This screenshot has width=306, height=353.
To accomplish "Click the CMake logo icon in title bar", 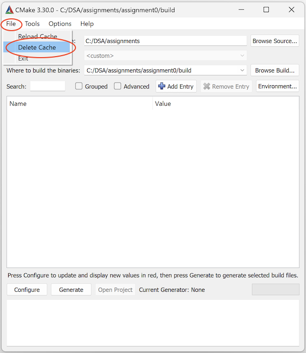I will 9,10.
